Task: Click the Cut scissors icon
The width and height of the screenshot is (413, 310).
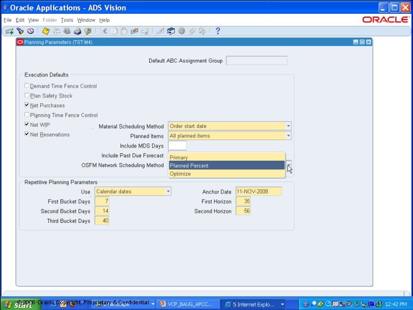Action: 103,31
